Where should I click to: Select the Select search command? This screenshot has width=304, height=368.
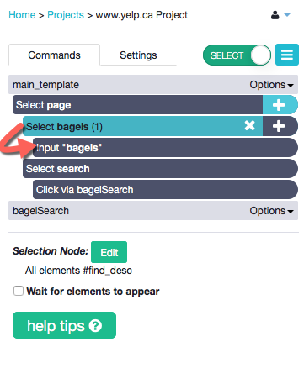[160, 169]
